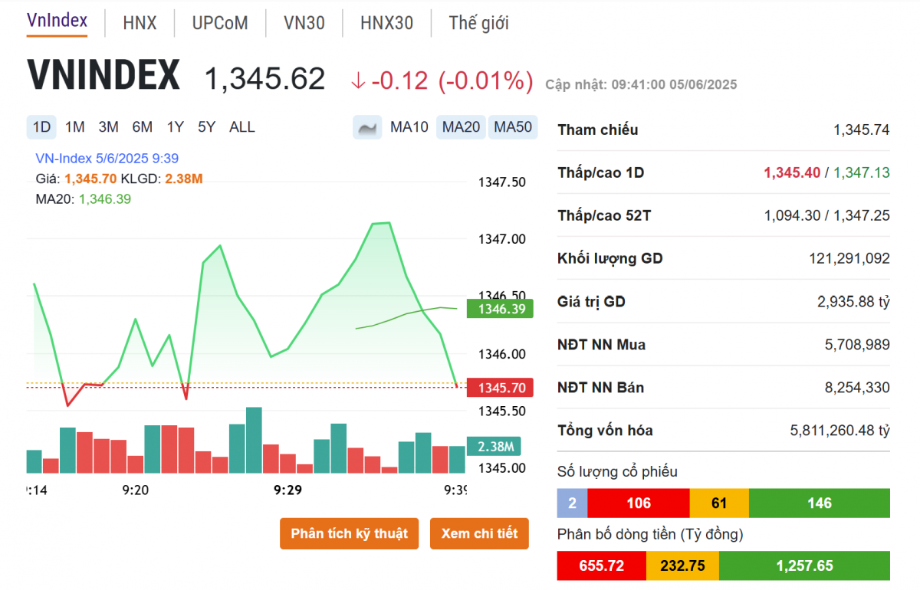The height and width of the screenshot is (590, 920).
Task: Open Phân tích kỹ thuật
Action: pyautogui.click(x=350, y=533)
